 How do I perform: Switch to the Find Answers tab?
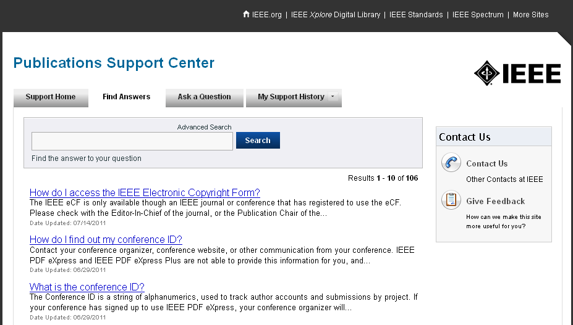tap(126, 97)
